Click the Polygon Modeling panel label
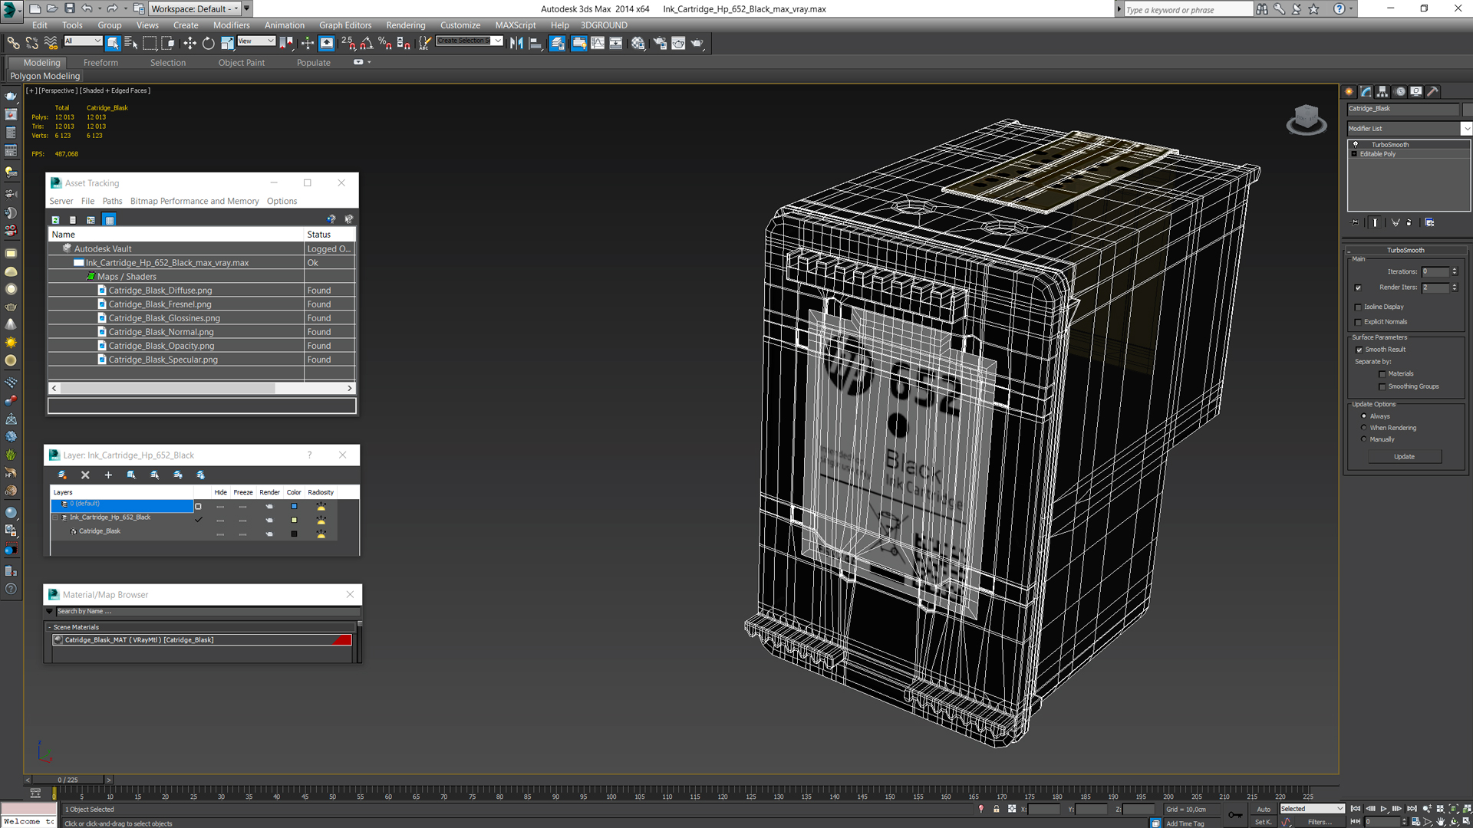The image size is (1473, 828). pyautogui.click(x=44, y=76)
